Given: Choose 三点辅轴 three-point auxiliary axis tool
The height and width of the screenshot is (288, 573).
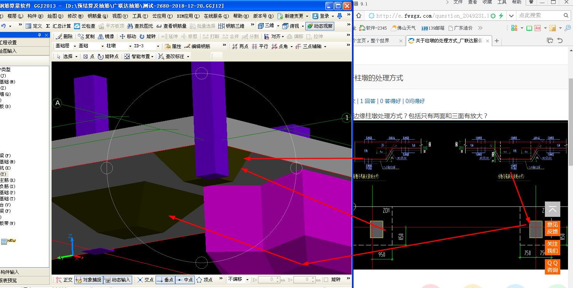Looking at the screenshot, I should 308,47.
